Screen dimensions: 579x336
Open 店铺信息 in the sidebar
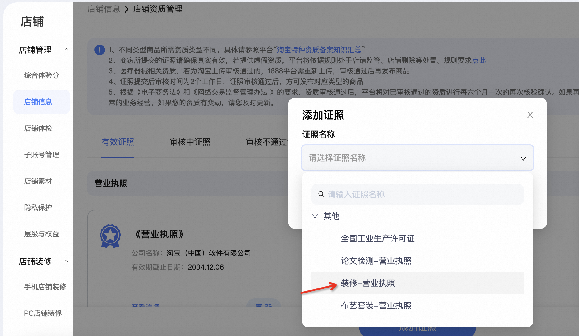coord(42,102)
